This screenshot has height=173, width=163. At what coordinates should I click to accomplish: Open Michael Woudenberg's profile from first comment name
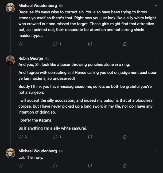point(38,6)
